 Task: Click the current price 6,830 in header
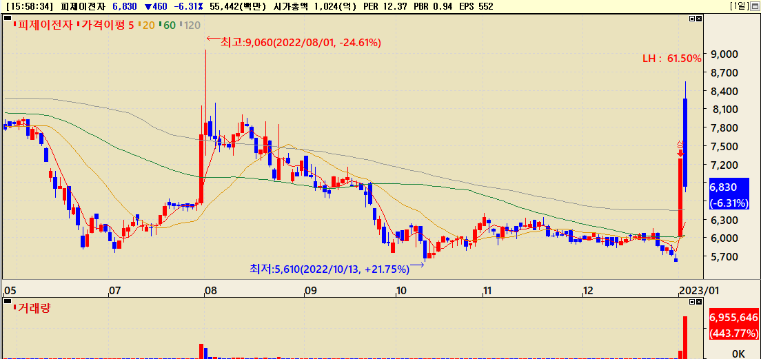point(125,6)
